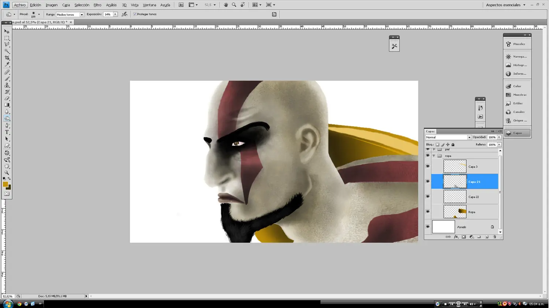Add a layer mask to Capa 21

pos(464,237)
